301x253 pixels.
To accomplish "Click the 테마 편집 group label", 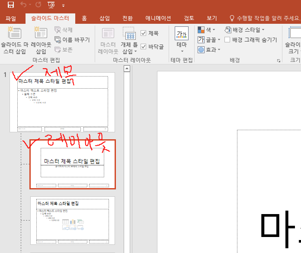I will coord(182,60).
